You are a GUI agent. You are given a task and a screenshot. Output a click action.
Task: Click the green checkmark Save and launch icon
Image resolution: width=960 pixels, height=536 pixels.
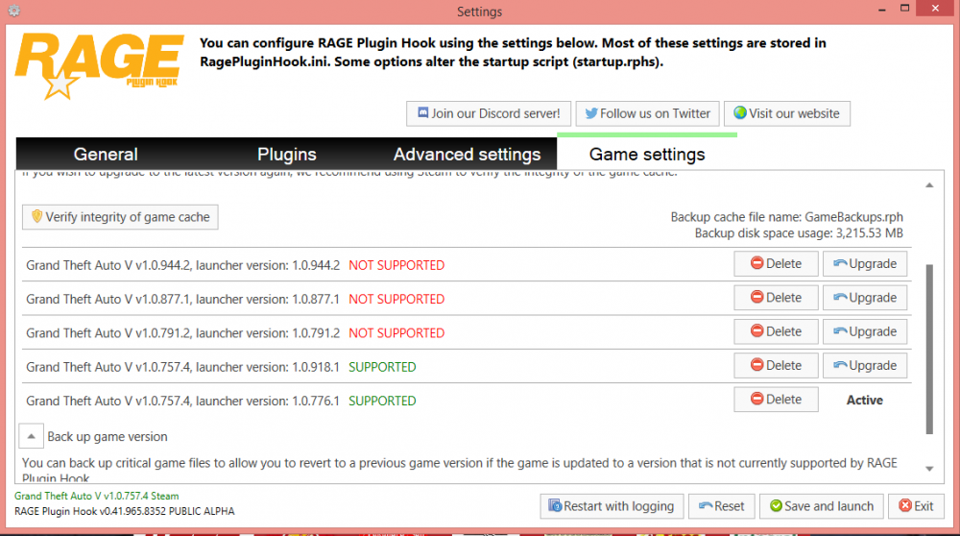pyautogui.click(x=776, y=506)
